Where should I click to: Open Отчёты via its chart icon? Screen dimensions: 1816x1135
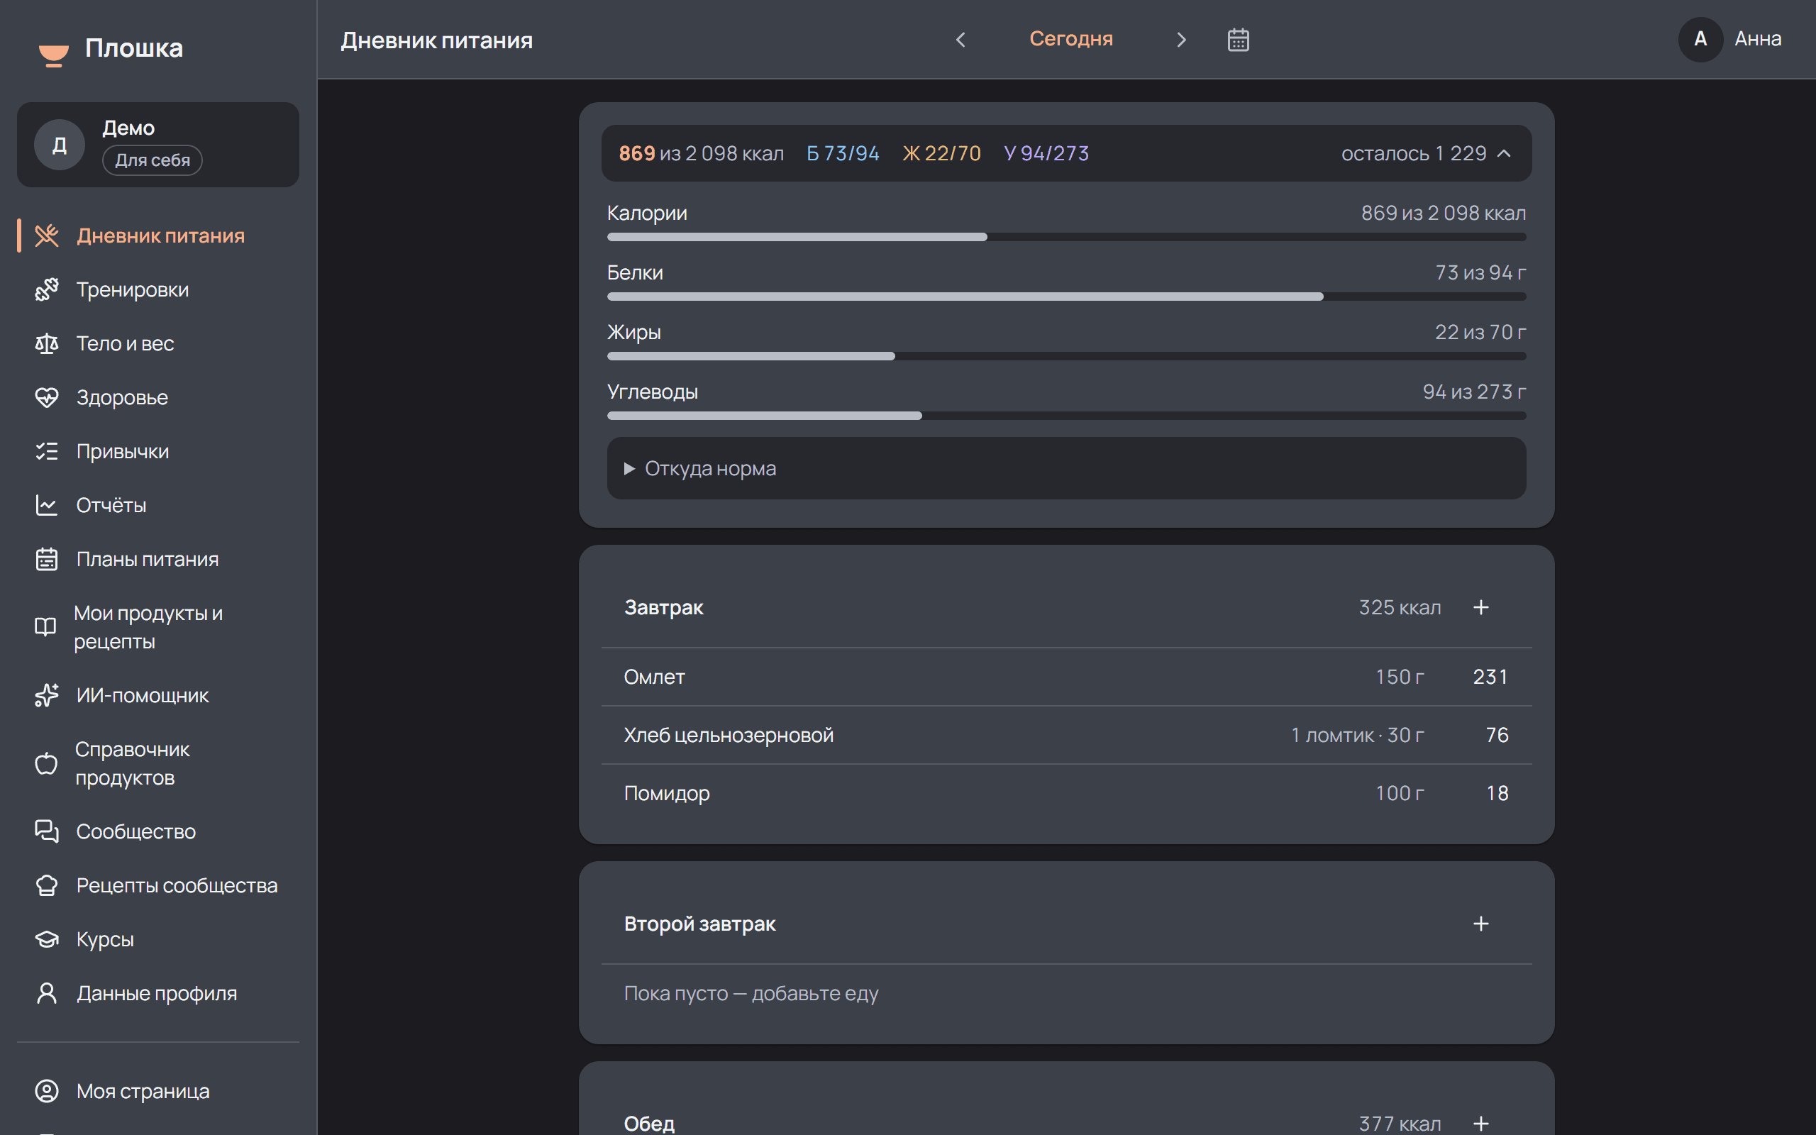tap(47, 505)
